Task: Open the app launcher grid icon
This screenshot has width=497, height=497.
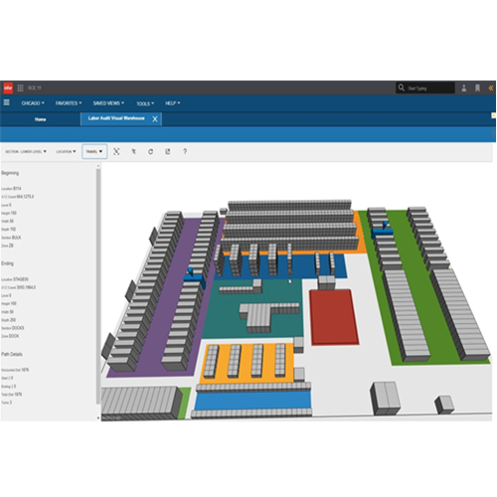Action: tap(20, 87)
